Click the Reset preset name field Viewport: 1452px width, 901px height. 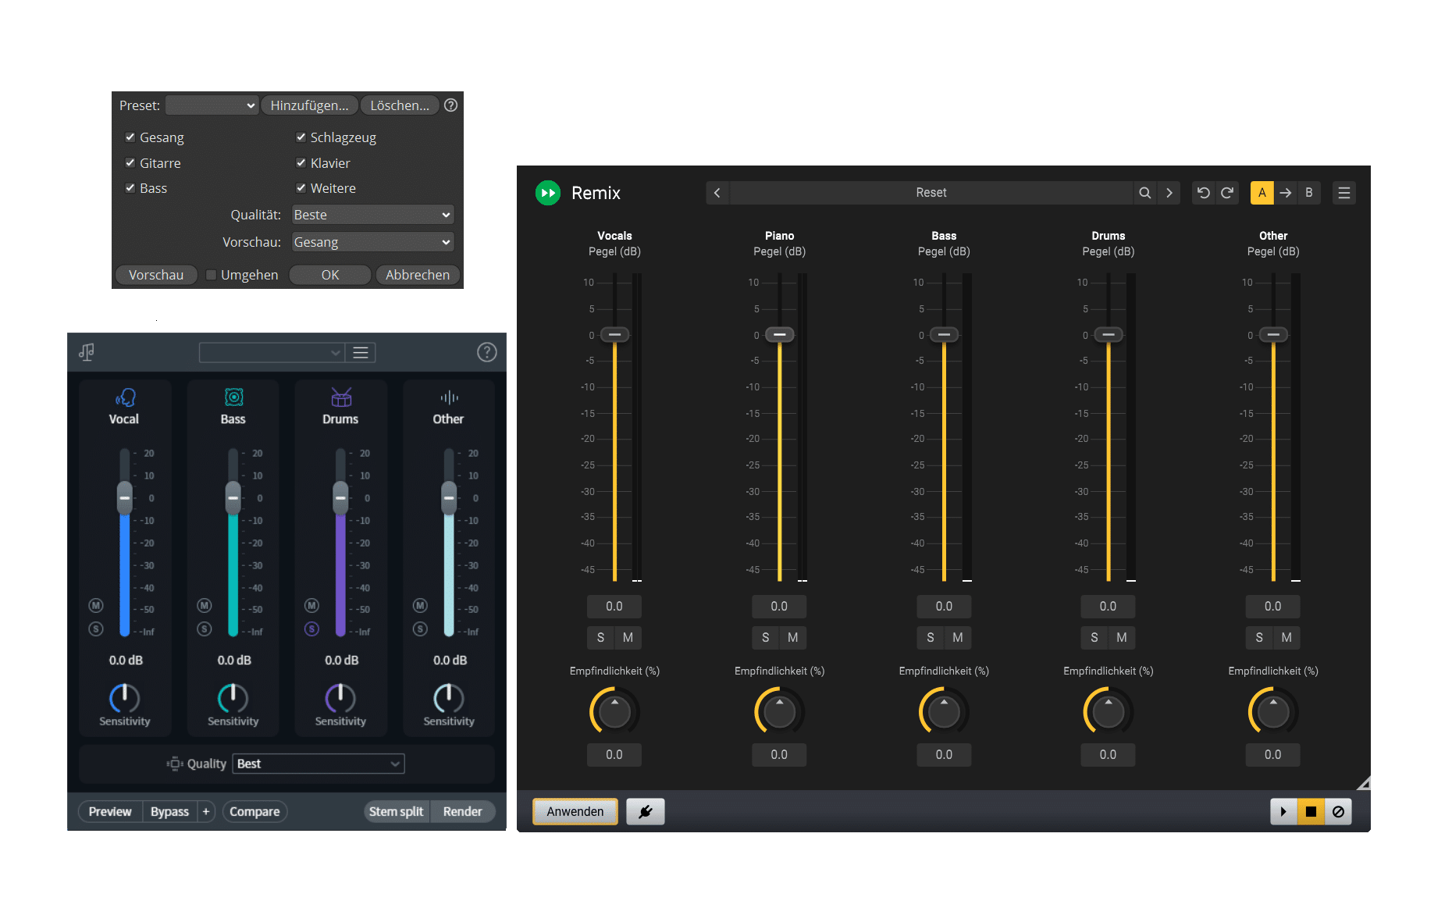(x=931, y=193)
